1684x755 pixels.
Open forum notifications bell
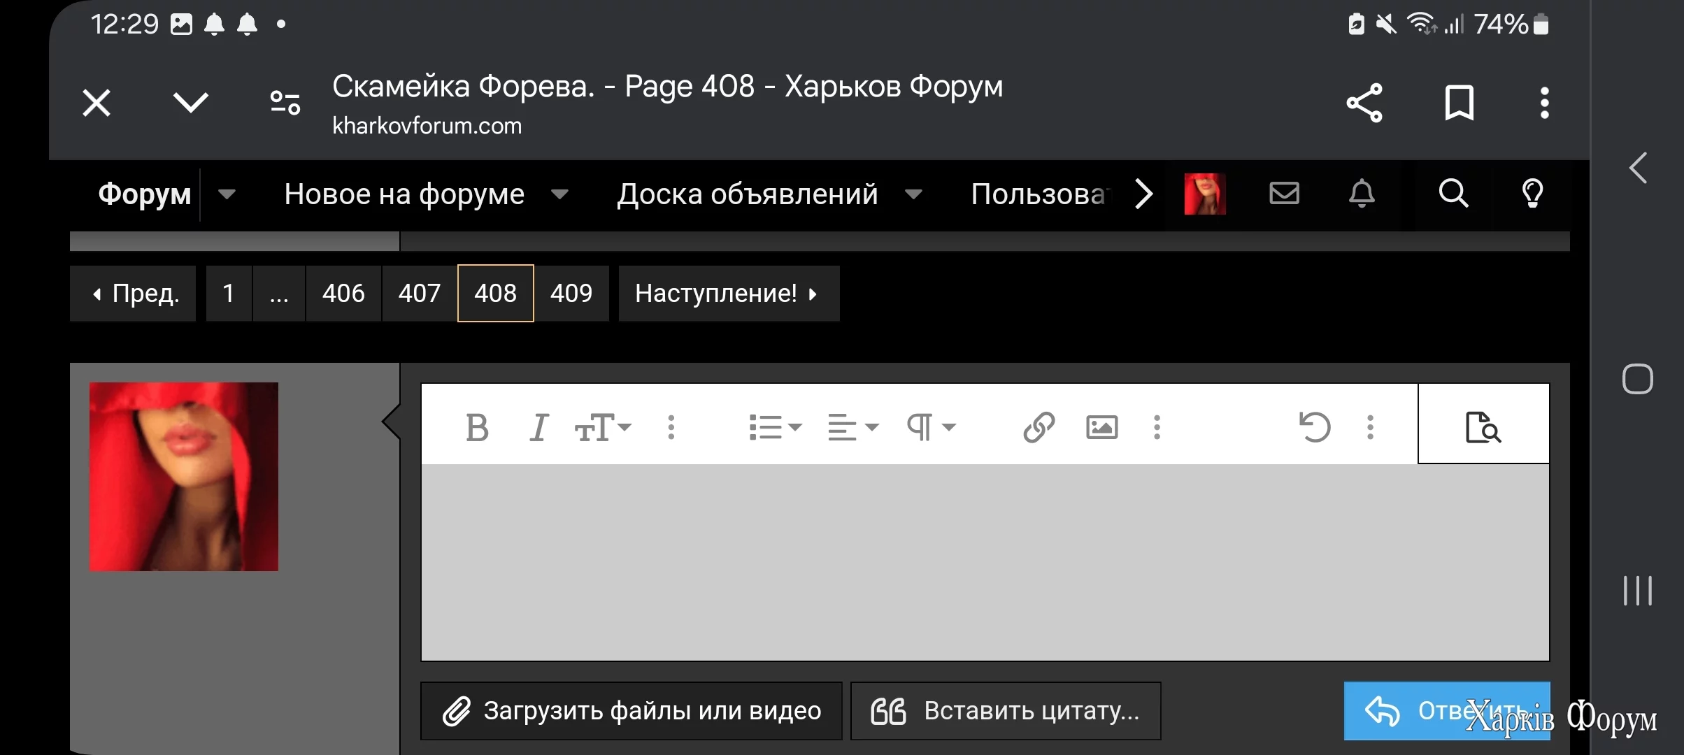(1361, 194)
